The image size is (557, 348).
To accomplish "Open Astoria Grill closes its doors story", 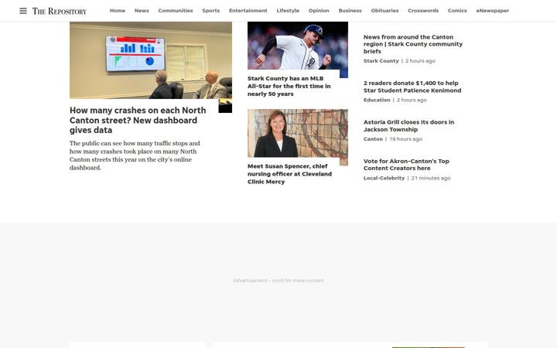I will pyautogui.click(x=408, y=126).
